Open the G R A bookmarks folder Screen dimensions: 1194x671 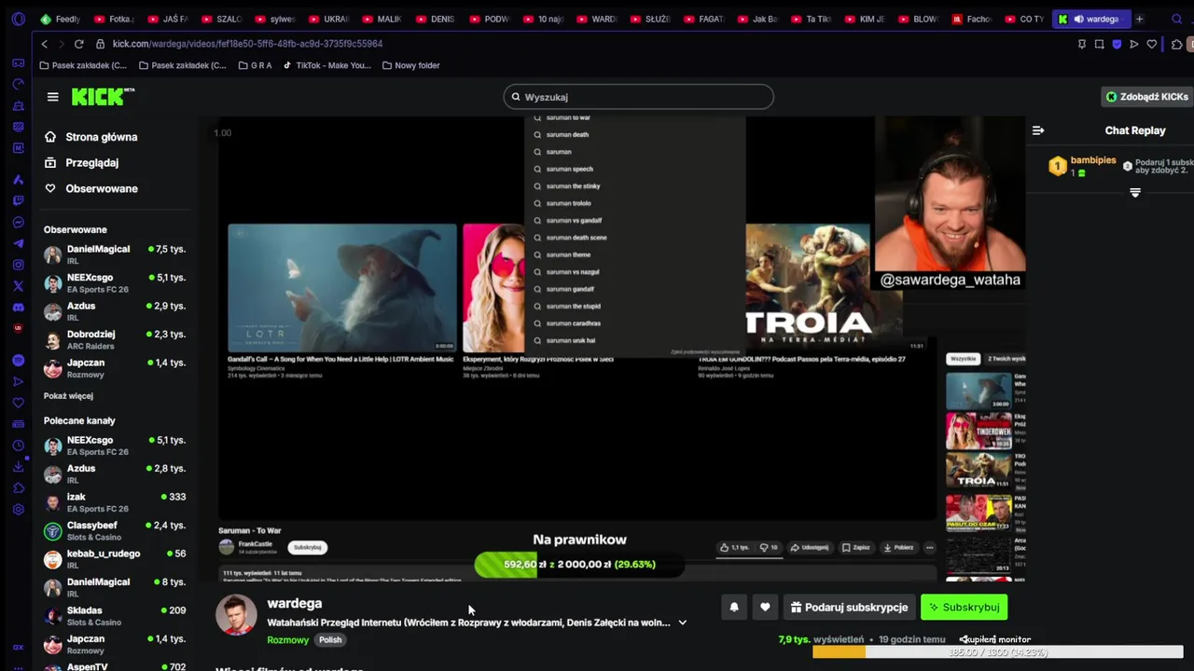255,65
